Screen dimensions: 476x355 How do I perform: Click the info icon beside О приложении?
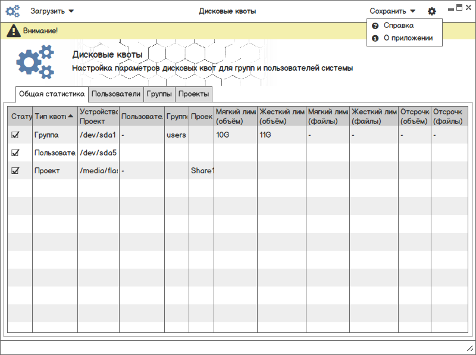point(375,39)
